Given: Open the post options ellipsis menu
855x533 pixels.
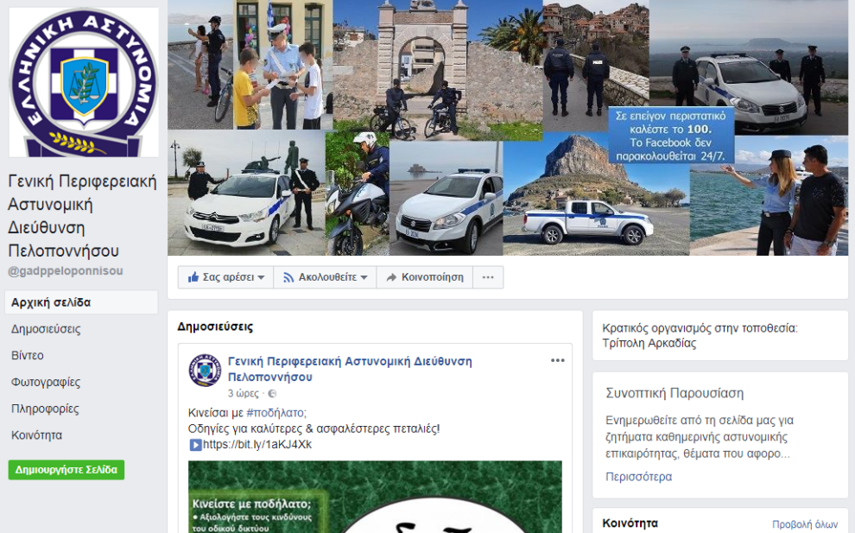Looking at the screenshot, I should (557, 360).
